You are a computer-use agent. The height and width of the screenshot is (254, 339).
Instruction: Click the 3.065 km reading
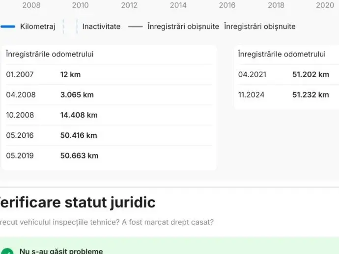point(77,95)
